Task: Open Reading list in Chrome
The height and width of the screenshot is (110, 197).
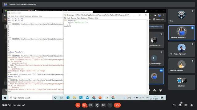Action: [159, 19]
